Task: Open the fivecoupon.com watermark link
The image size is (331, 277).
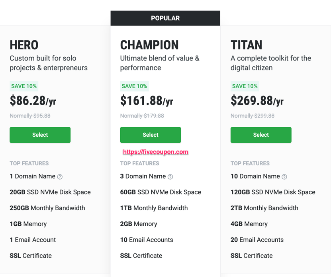Action: 156,152
